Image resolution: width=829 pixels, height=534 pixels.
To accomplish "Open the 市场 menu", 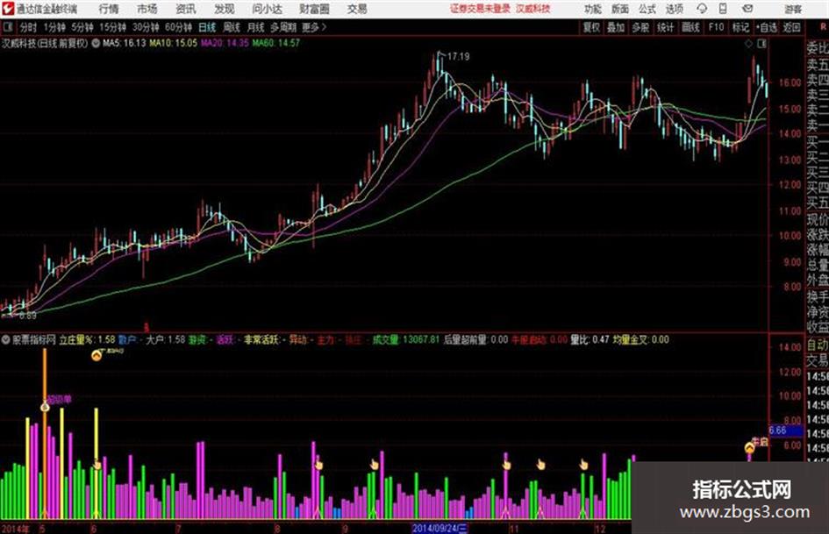I will [147, 9].
